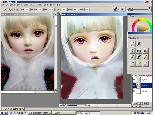Viewport: 153px width, 115px height.
Task: Choose the flat bristle brush custom icon
Action: pos(132,64)
